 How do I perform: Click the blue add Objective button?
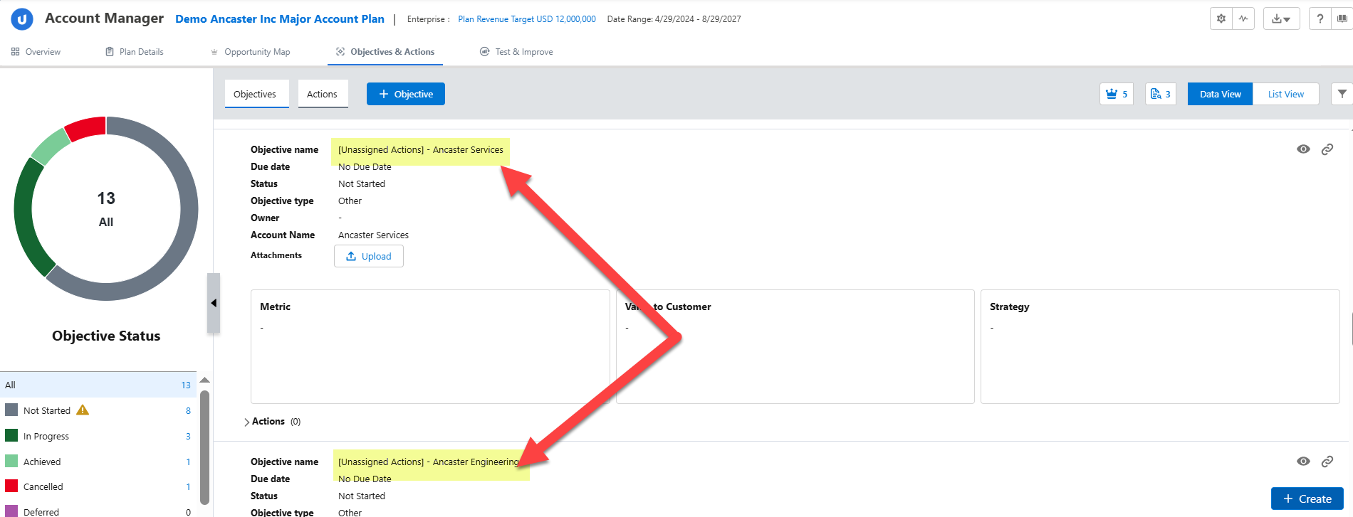click(405, 94)
